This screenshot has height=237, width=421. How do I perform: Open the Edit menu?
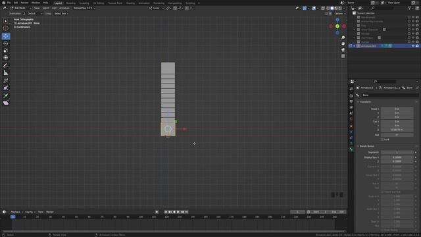click(x=16, y=3)
